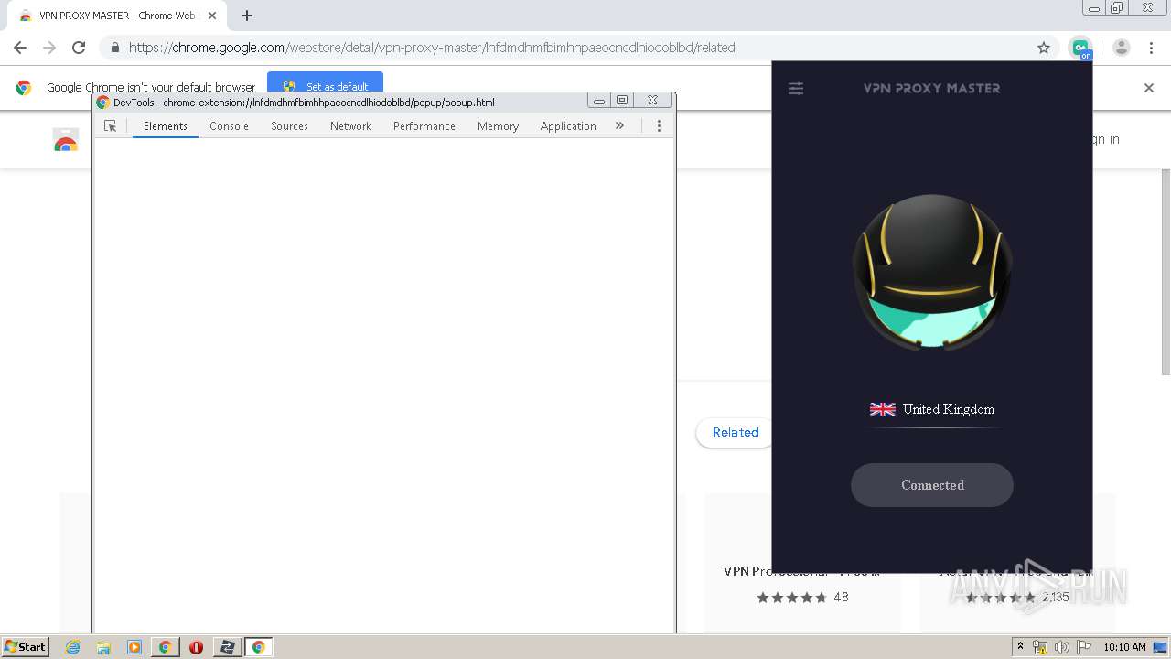1171x659 pixels.
Task: Reload the current page
Action: coord(79,48)
